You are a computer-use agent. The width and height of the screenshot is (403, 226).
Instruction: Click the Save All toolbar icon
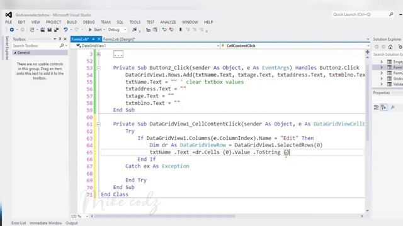[56, 30]
